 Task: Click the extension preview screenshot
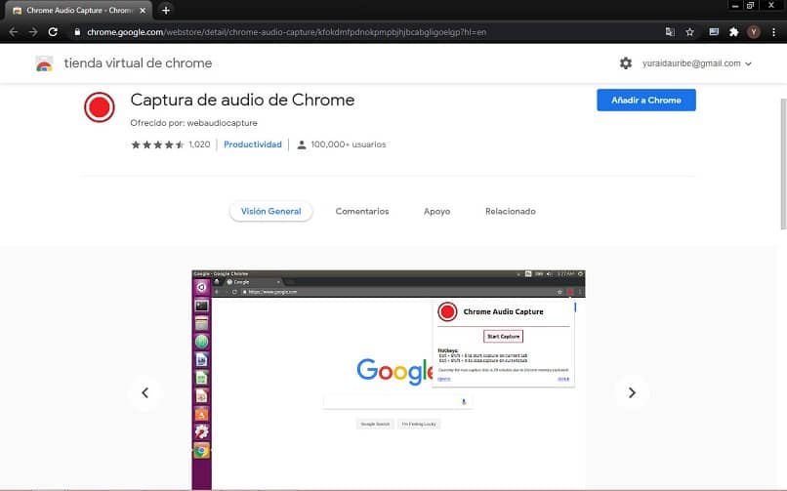[389, 380]
